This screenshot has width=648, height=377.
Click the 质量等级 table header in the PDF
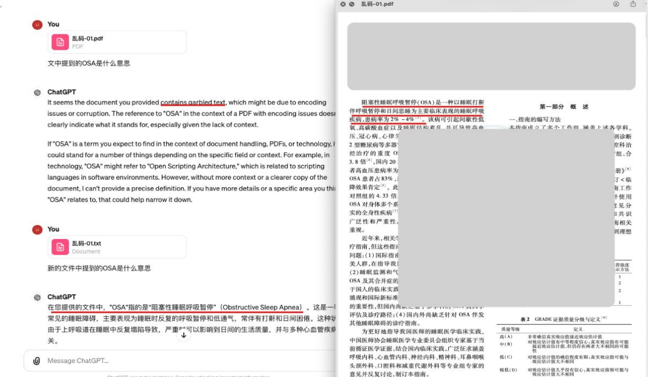coord(509,329)
